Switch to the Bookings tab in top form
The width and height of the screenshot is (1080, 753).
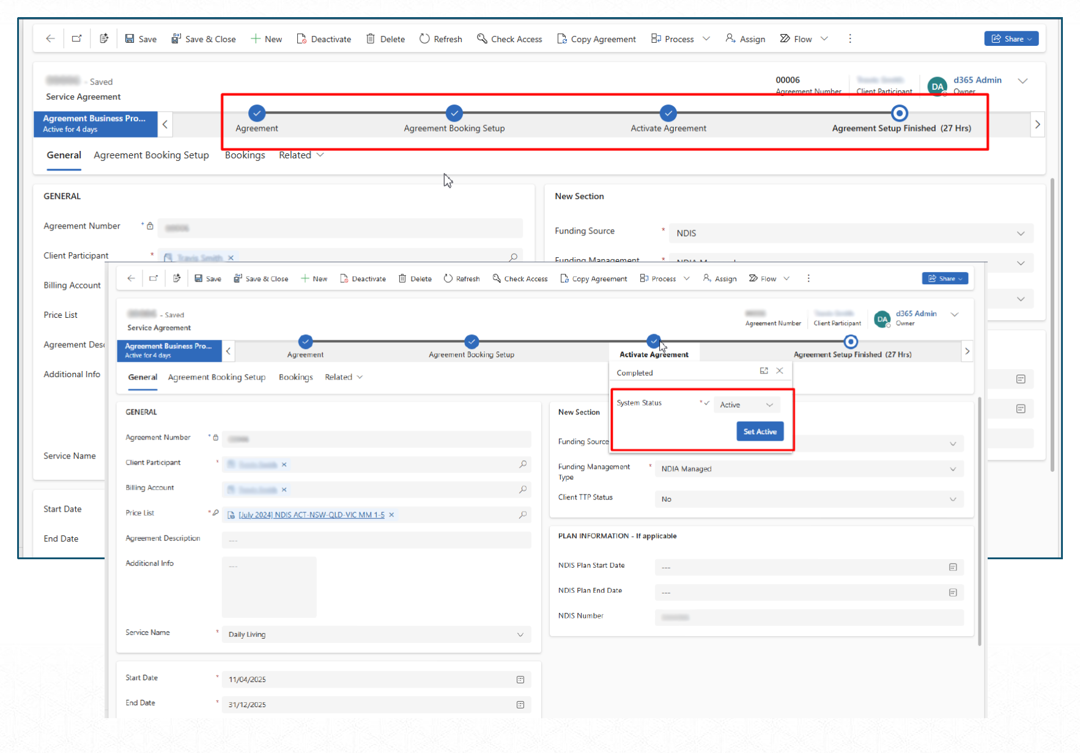coord(245,155)
